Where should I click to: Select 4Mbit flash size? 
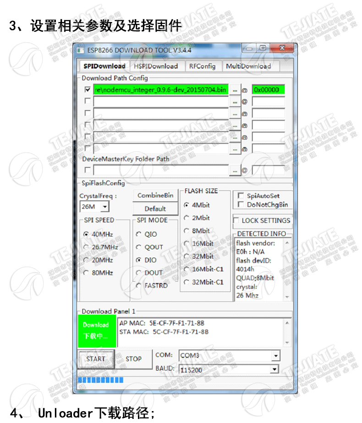(x=197, y=205)
